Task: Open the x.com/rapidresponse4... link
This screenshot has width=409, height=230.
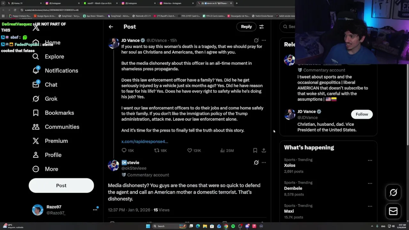Action: [144, 142]
